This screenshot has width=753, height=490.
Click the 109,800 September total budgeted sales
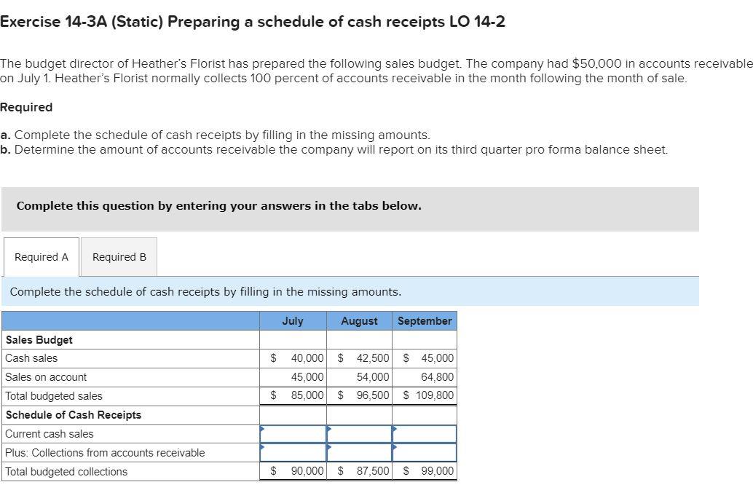(435, 395)
